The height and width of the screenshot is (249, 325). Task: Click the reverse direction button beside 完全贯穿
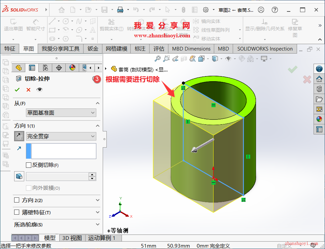[19, 136]
